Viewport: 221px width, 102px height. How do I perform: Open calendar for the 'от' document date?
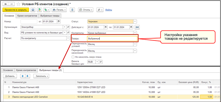(x=59, y=22)
